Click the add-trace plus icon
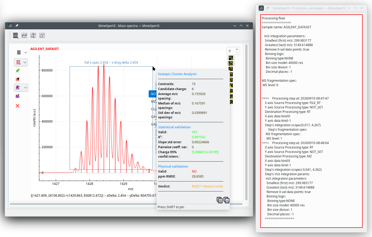The image size is (372, 237). pyautogui.click(x=18, y=96)
